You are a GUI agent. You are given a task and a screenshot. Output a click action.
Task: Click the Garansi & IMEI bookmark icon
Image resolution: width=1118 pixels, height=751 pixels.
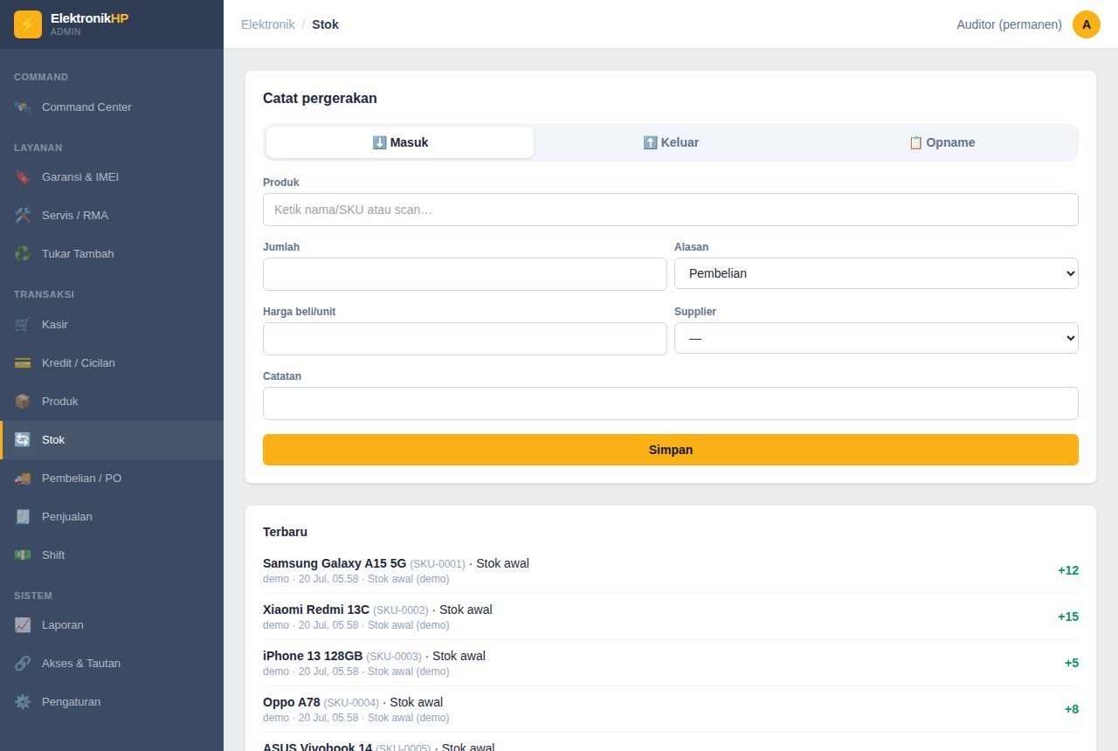coord(23,177)
